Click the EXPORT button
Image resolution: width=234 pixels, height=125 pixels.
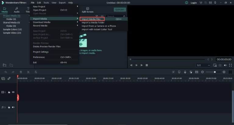click(x=120, y=10)
